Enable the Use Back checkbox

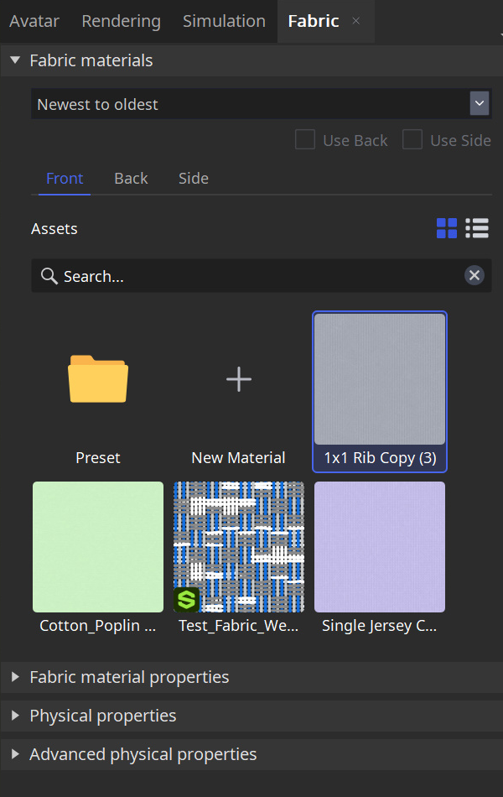click(304, 140)
